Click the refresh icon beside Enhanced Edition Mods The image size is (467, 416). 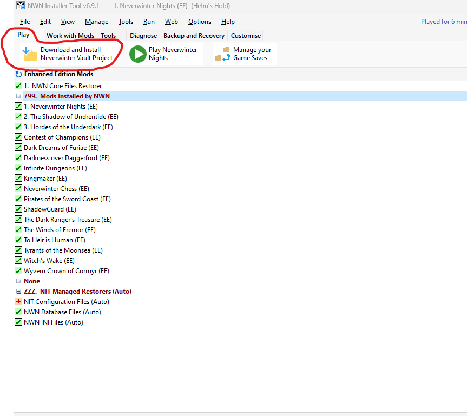pyautogui.click(x=18, y=74)
